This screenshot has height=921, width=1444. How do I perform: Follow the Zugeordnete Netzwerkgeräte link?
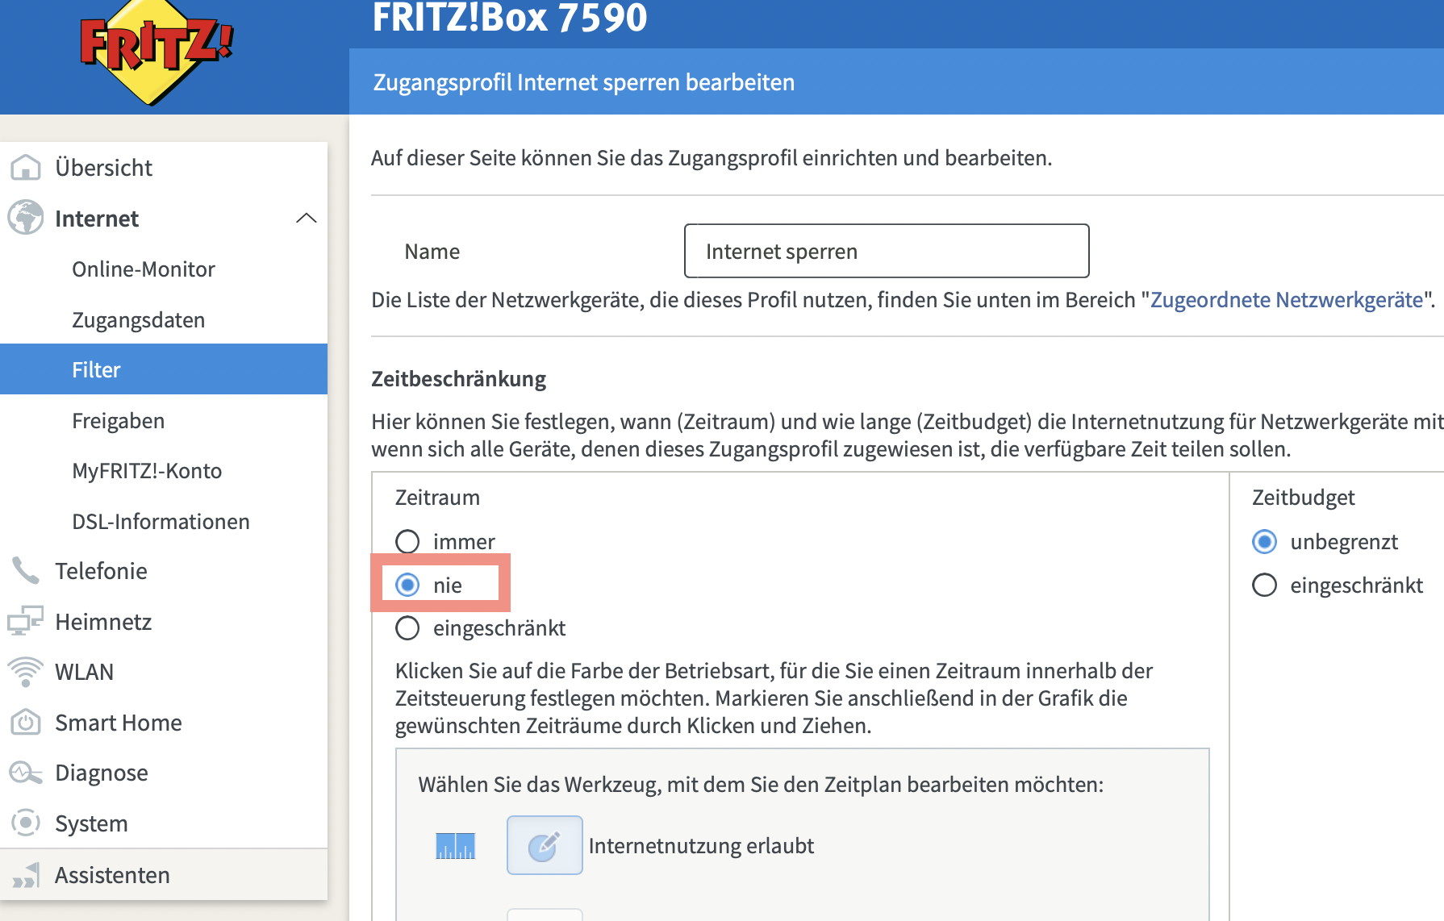pyautogui.click(x=1287, y=300)
